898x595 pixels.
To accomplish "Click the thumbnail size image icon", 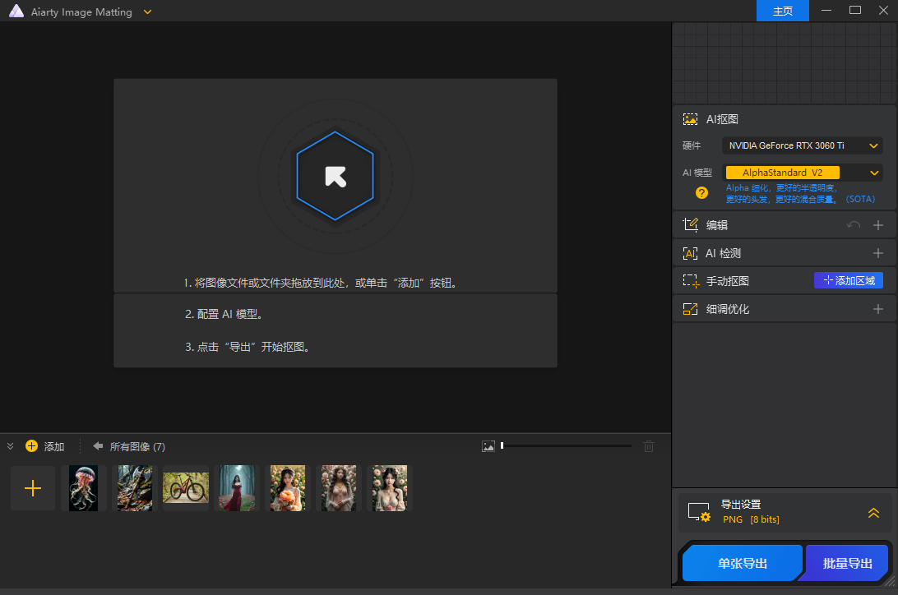I will pos(489,445).
